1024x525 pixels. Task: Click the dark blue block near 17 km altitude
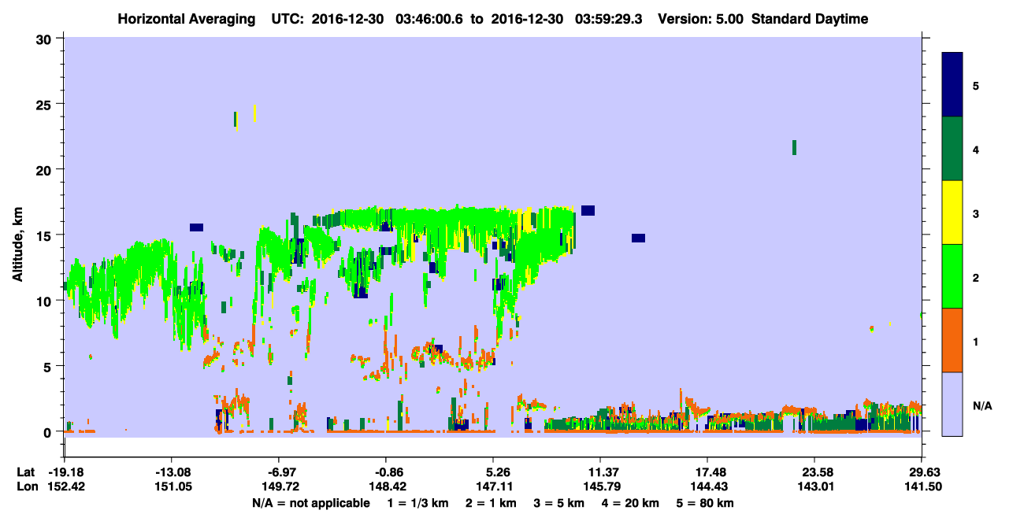pos(588,210)
